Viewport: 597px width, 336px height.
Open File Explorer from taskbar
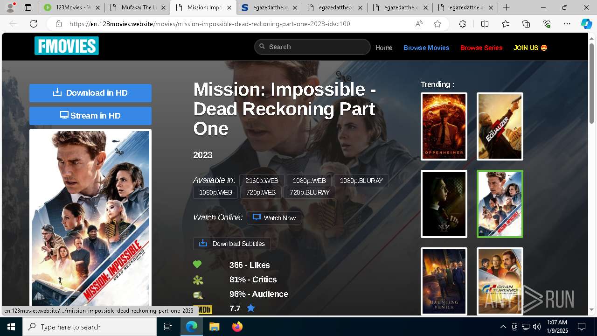pos(214,327)
